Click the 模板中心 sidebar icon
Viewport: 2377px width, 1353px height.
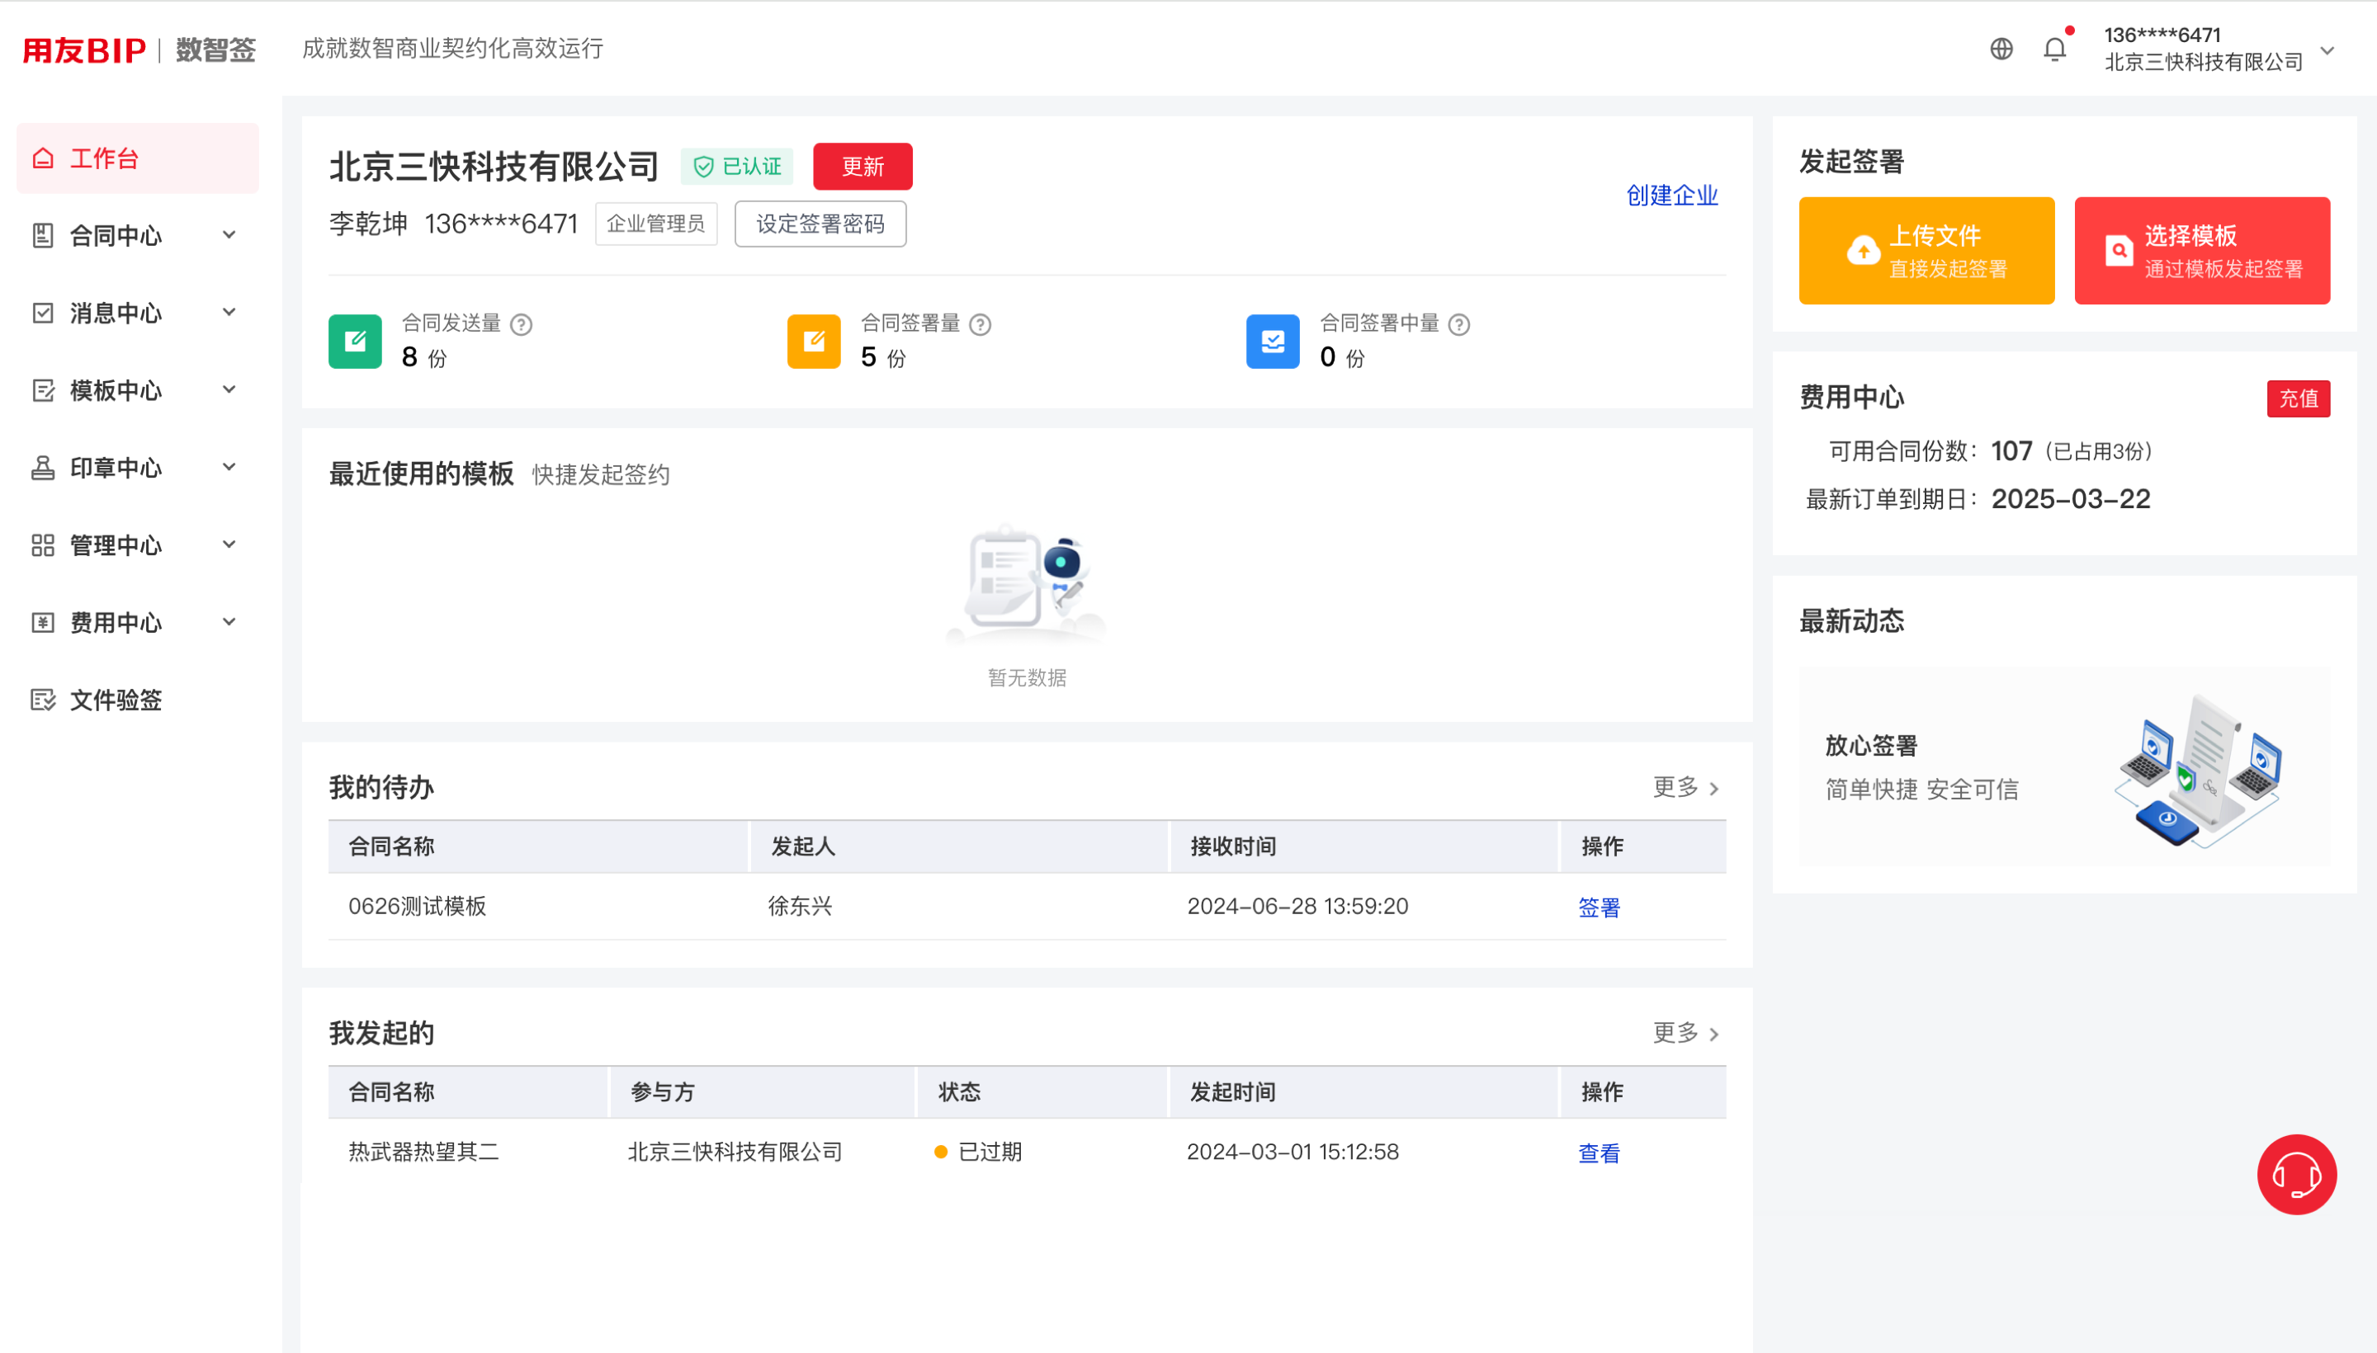[x=43, y=390]
